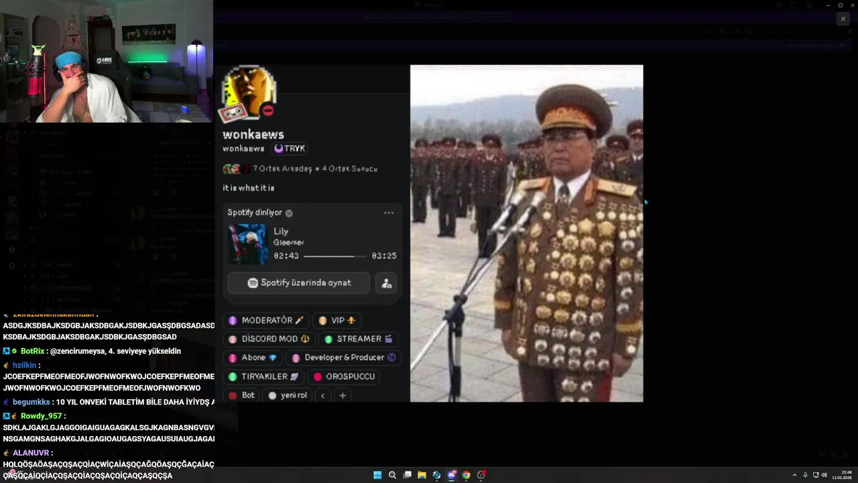The image size is (858, 483).
Task: Open the 4 Ortak Sunucu mutual servers
Action: 349,169
